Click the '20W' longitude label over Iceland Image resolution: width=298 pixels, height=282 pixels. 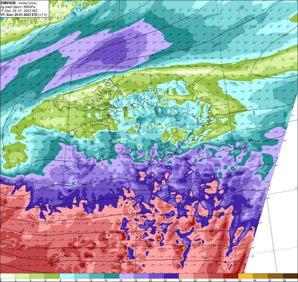pyautogui.click(x=137, y=120)
